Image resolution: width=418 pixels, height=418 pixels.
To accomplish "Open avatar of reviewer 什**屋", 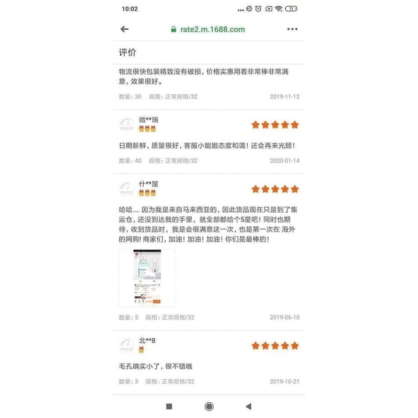I will click(126, 189).
